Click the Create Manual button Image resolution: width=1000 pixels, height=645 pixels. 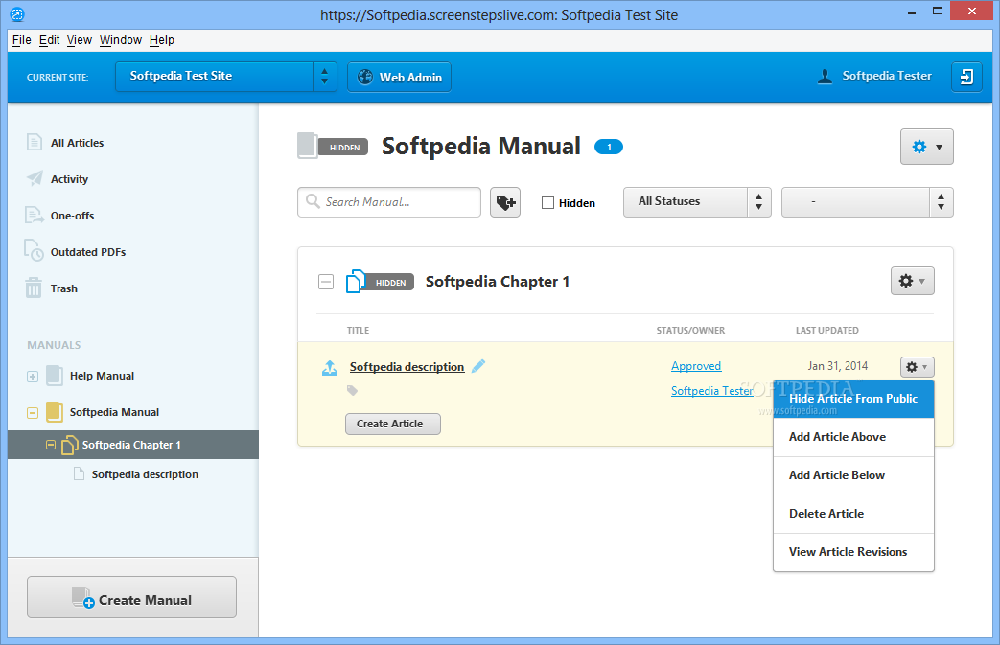(131, 597)
